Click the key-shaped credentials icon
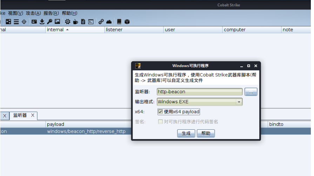Screen dimensions: 314x176 pyautogui.click(x=49, y=22)
